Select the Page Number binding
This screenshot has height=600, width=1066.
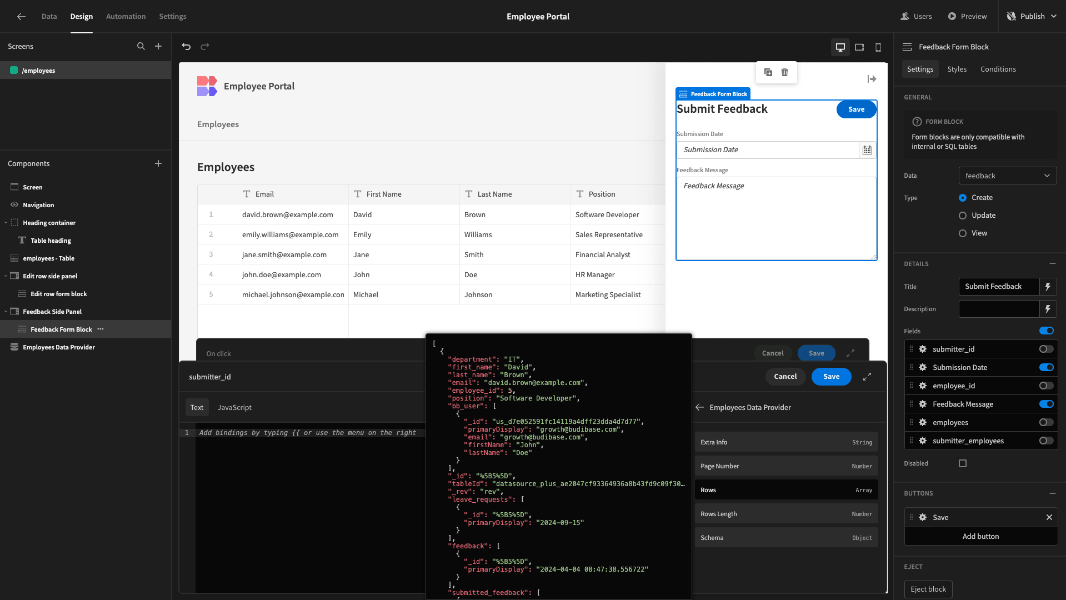click(786, 466)
